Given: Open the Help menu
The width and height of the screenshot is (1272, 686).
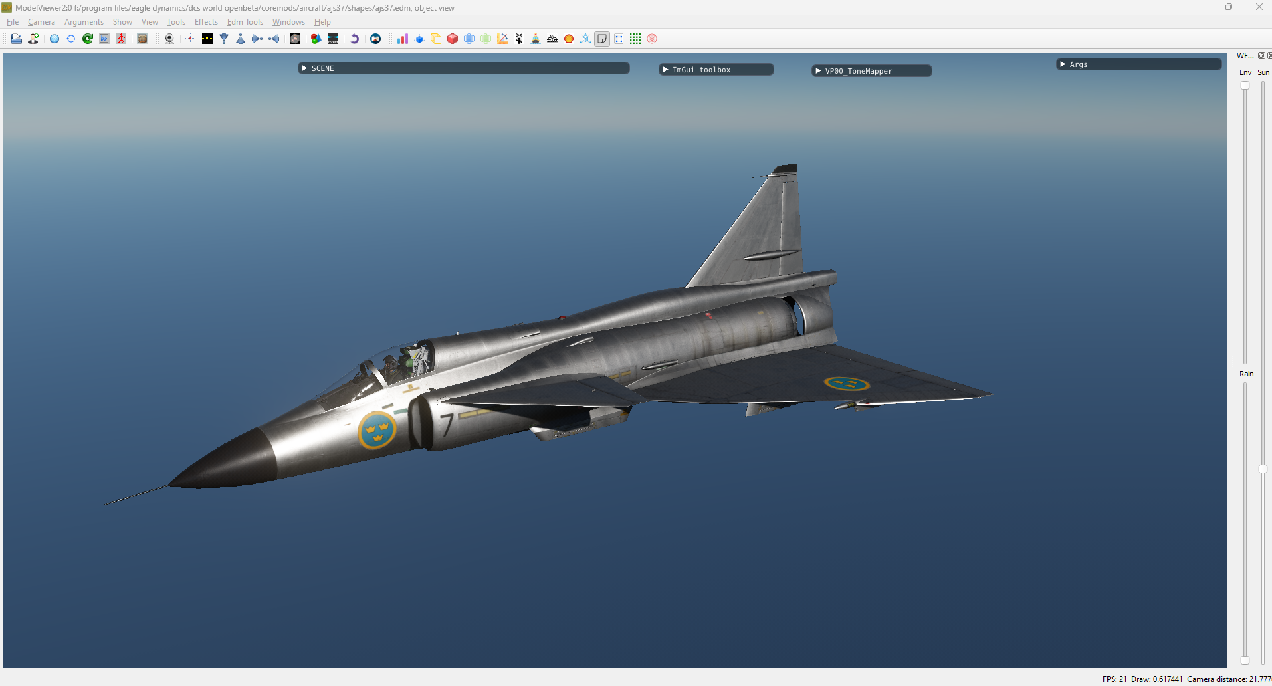Looking at the screenshot, I should click(x=322, y=22).
